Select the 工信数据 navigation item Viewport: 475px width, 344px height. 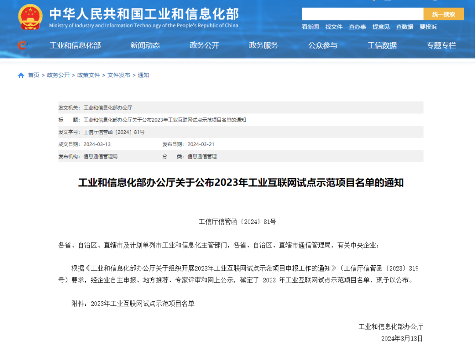(x=382, y=45)
